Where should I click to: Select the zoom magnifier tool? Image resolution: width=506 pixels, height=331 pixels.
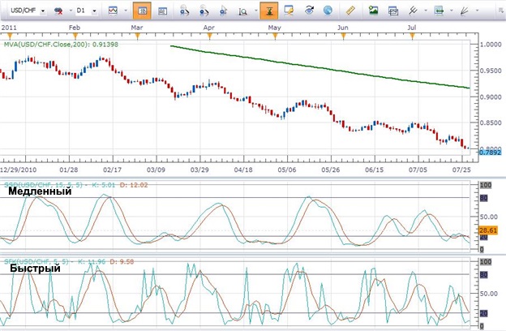[x=242, y=11]
